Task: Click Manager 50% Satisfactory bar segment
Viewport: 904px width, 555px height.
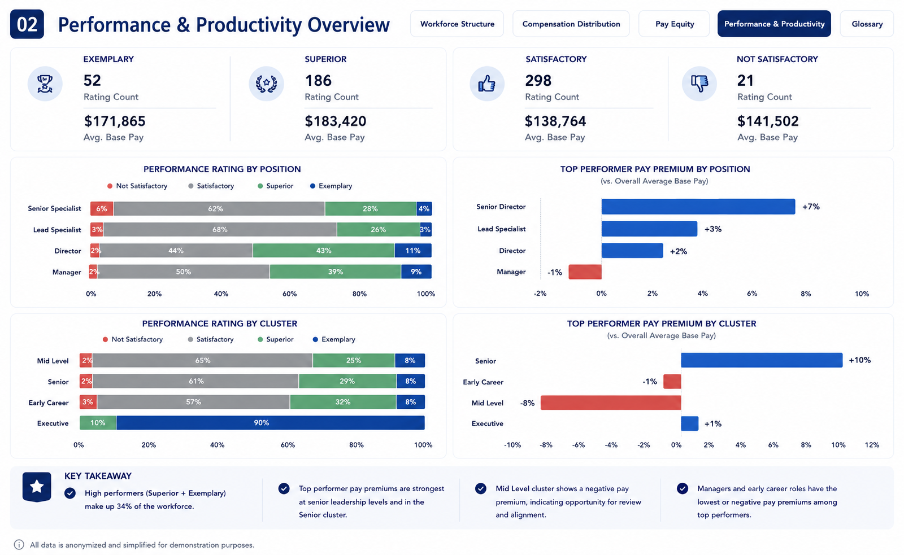Action: [184, 272]
